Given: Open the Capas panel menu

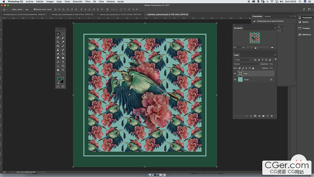Looking at the screenshot, I should [x=275, y=55].
